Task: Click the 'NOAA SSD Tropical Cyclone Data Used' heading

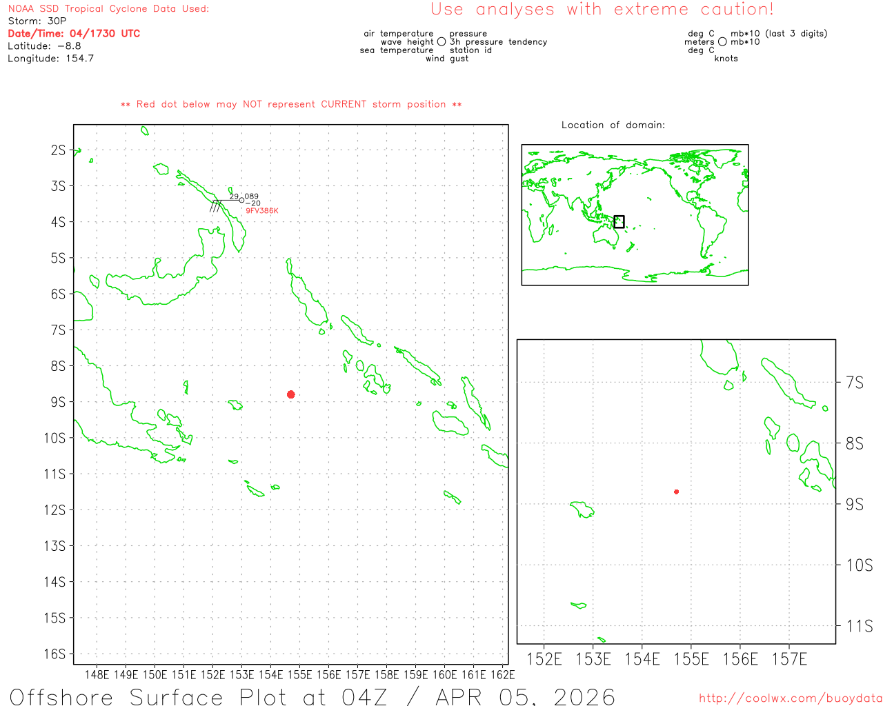Action: [108, 9]
